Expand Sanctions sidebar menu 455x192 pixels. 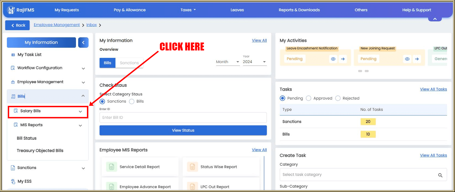83,168
